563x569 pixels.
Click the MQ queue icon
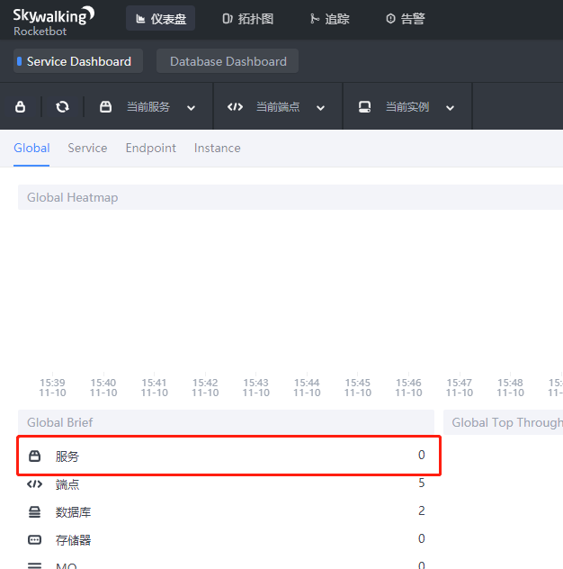[34, 565]
